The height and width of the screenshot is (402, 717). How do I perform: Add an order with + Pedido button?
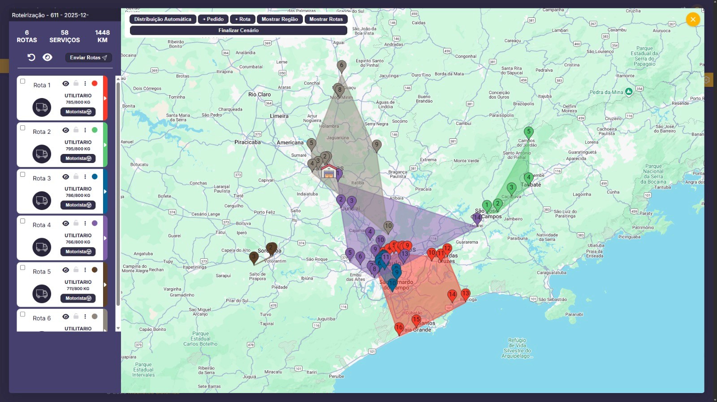(x=213, y=19)
